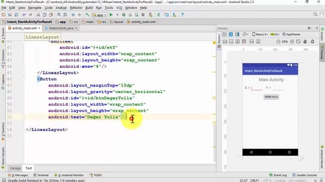This screenshot has width=325, height=182.
Task: Open the Refactor menu
Action: click(x=76, y=8)
